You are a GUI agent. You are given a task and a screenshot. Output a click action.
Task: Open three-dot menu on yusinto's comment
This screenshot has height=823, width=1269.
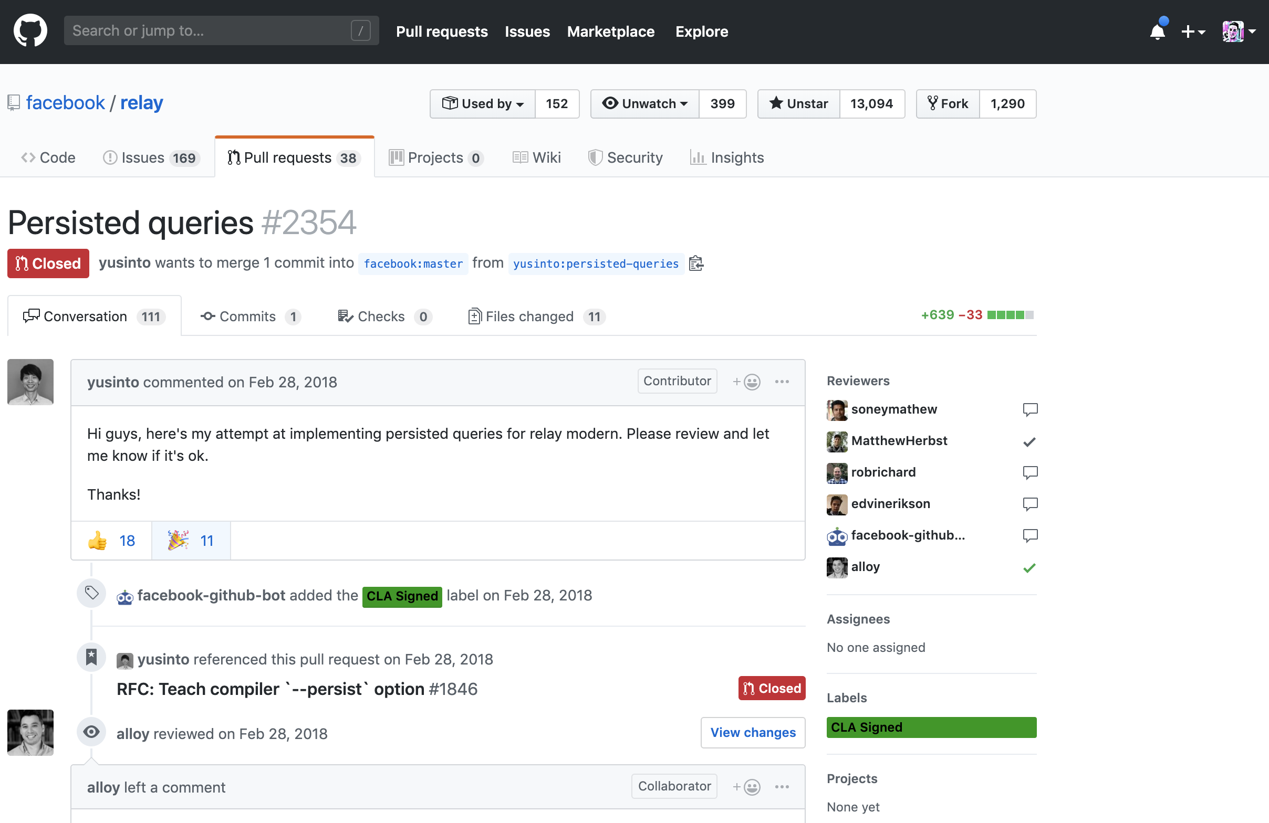pyautogui.click(x=782, y=382)
